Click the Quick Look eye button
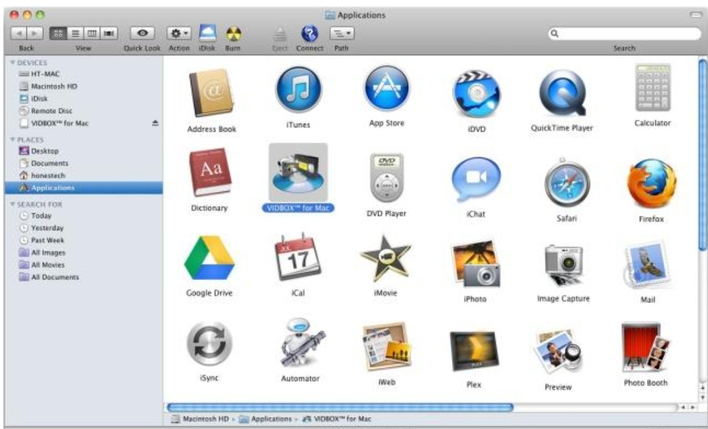This screenshot has height=429, width=708. pos(142,33)
